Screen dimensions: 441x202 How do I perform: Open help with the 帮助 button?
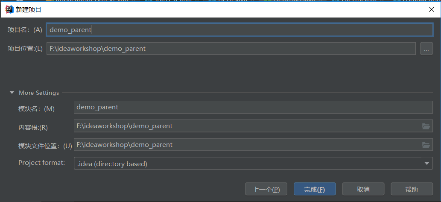(412, 189)
